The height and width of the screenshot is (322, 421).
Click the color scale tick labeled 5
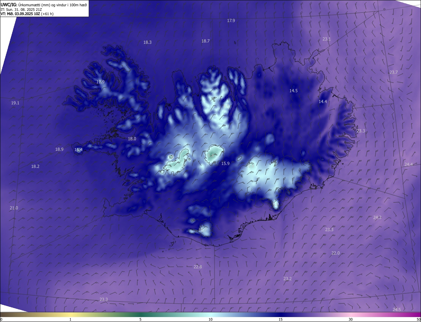click(140, 319)
